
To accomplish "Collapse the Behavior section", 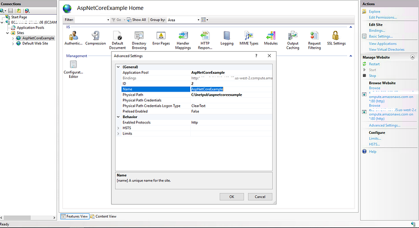I will 118,117.
